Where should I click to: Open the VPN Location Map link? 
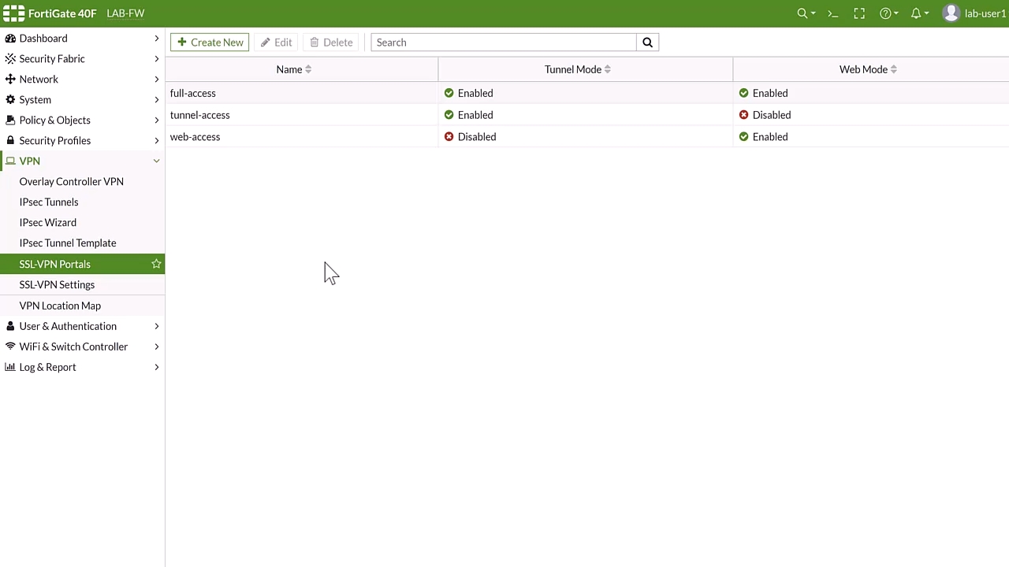click(60, 306)
